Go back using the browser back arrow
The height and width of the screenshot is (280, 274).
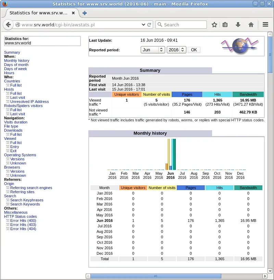(8, 25)
